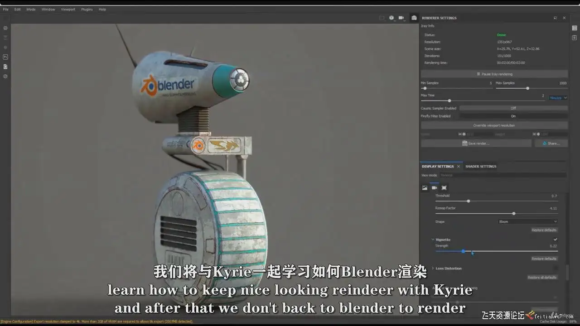Open the Shape dropdown showing Bloom
580x326 pixels.
point(528,222)
